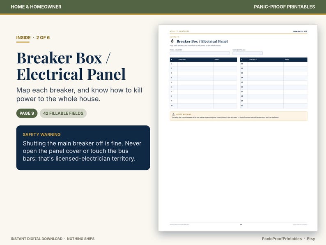Viewport: 326px width, 245px height.
Task: Click the Breaker Box title inside the preview page
Action: pos(202,41)
